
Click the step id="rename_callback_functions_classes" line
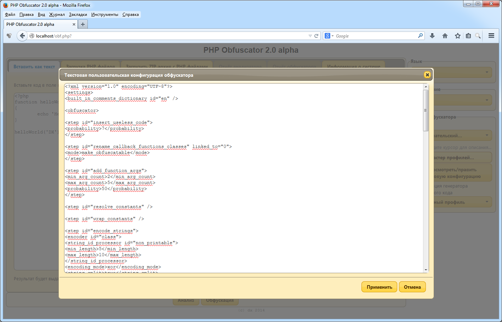pyautogui.click(x=148, y=146)
